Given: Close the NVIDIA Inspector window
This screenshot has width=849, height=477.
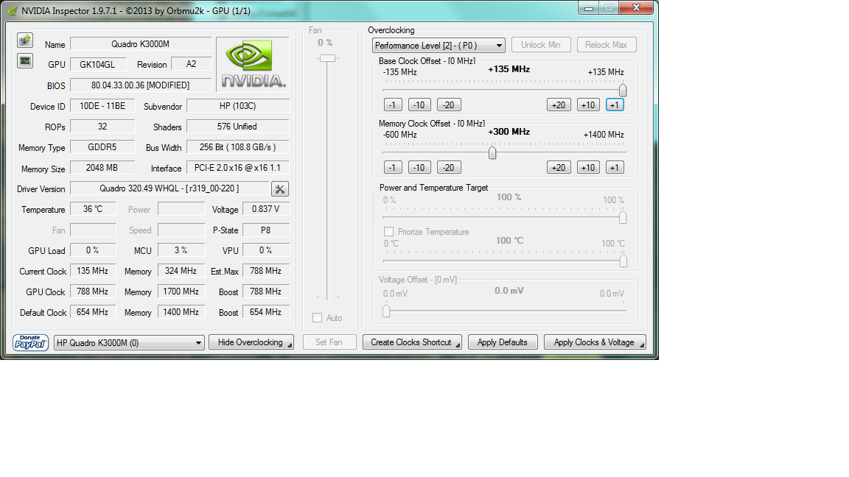Looking at the screenshot, I should point(636,7).
